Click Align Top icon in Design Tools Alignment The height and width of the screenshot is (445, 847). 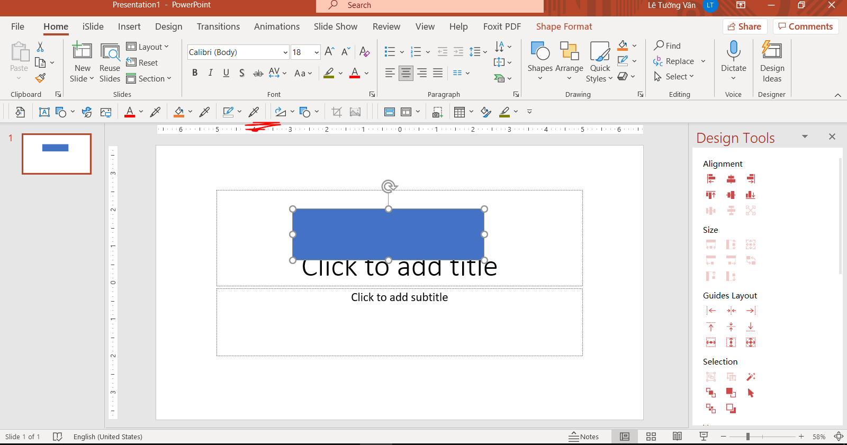[711, 195]
